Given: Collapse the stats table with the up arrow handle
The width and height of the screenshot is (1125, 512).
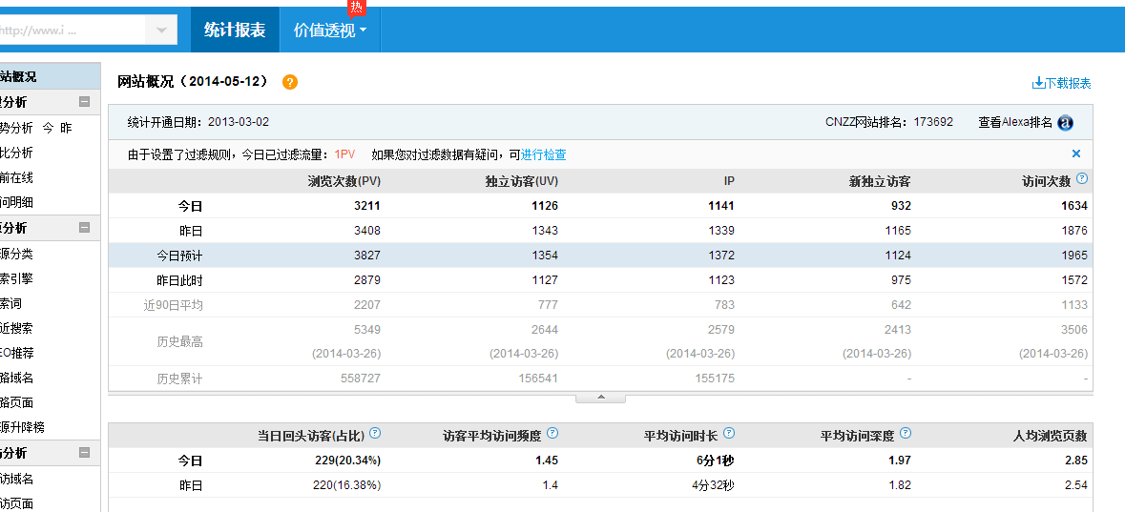Looking at the screenshot, I should pyautogui.click(x=600, y=398).
